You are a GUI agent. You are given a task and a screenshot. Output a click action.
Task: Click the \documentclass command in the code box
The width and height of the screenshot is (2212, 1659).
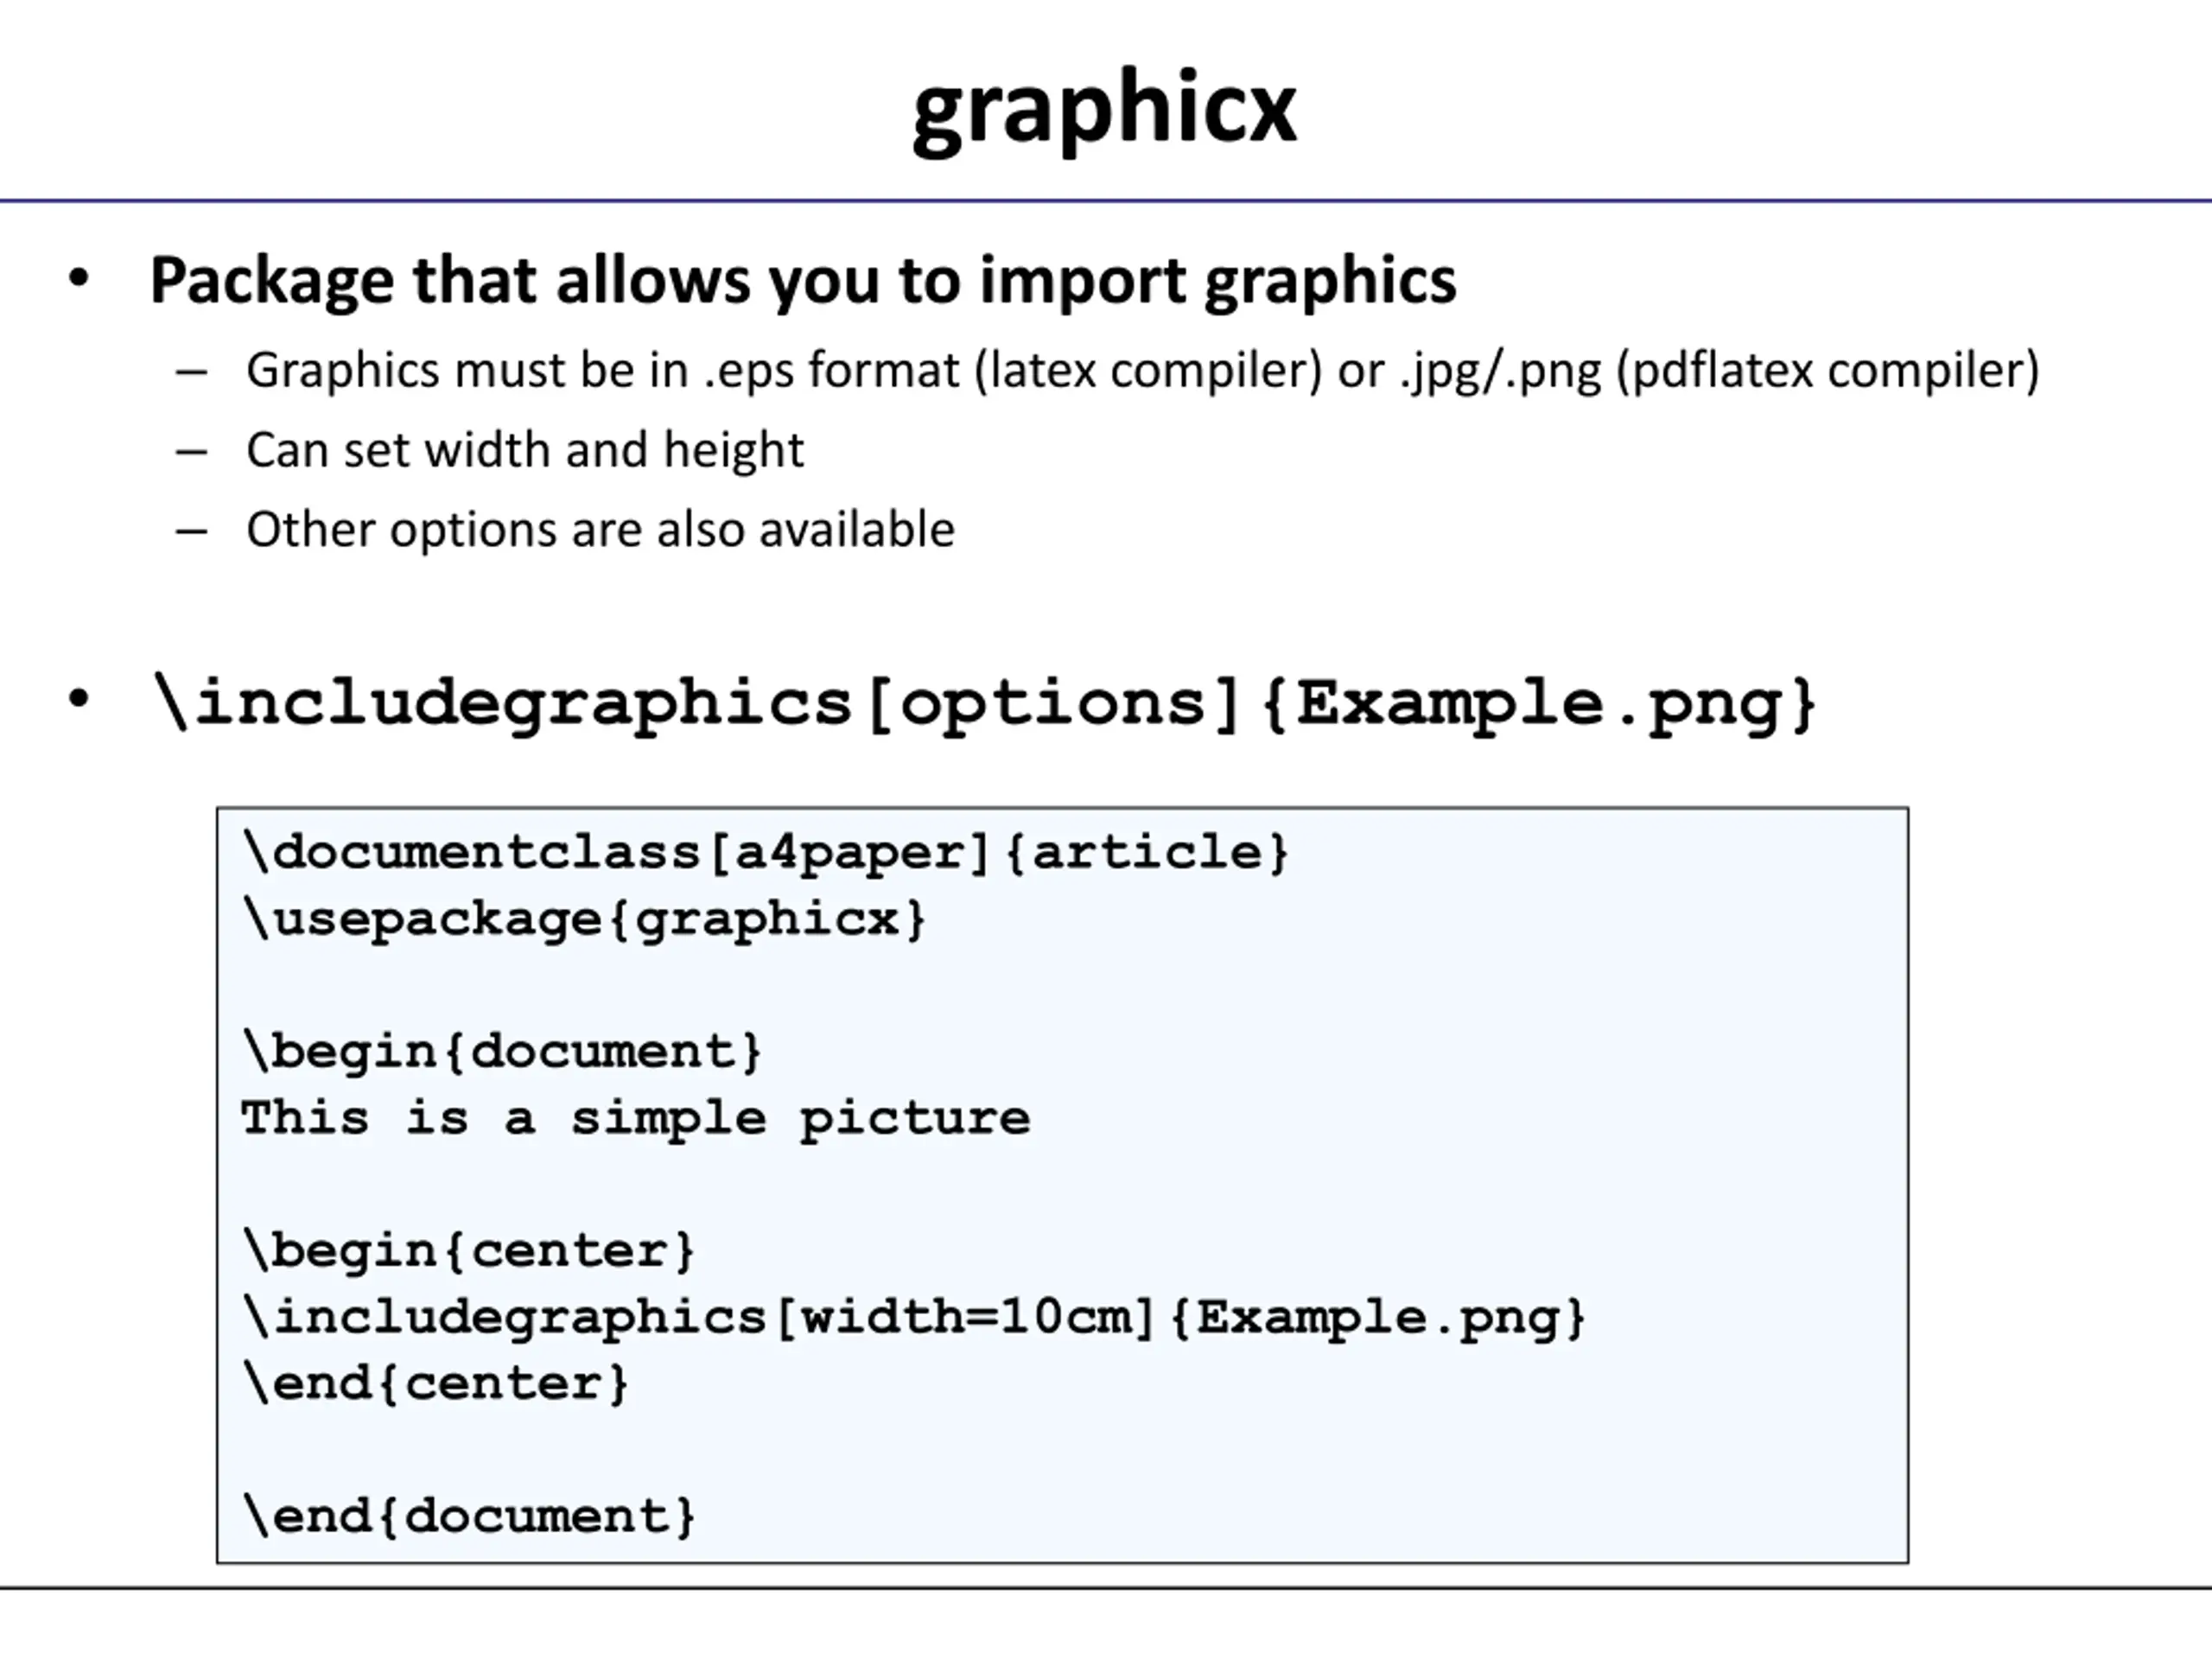tap(472, 853)
